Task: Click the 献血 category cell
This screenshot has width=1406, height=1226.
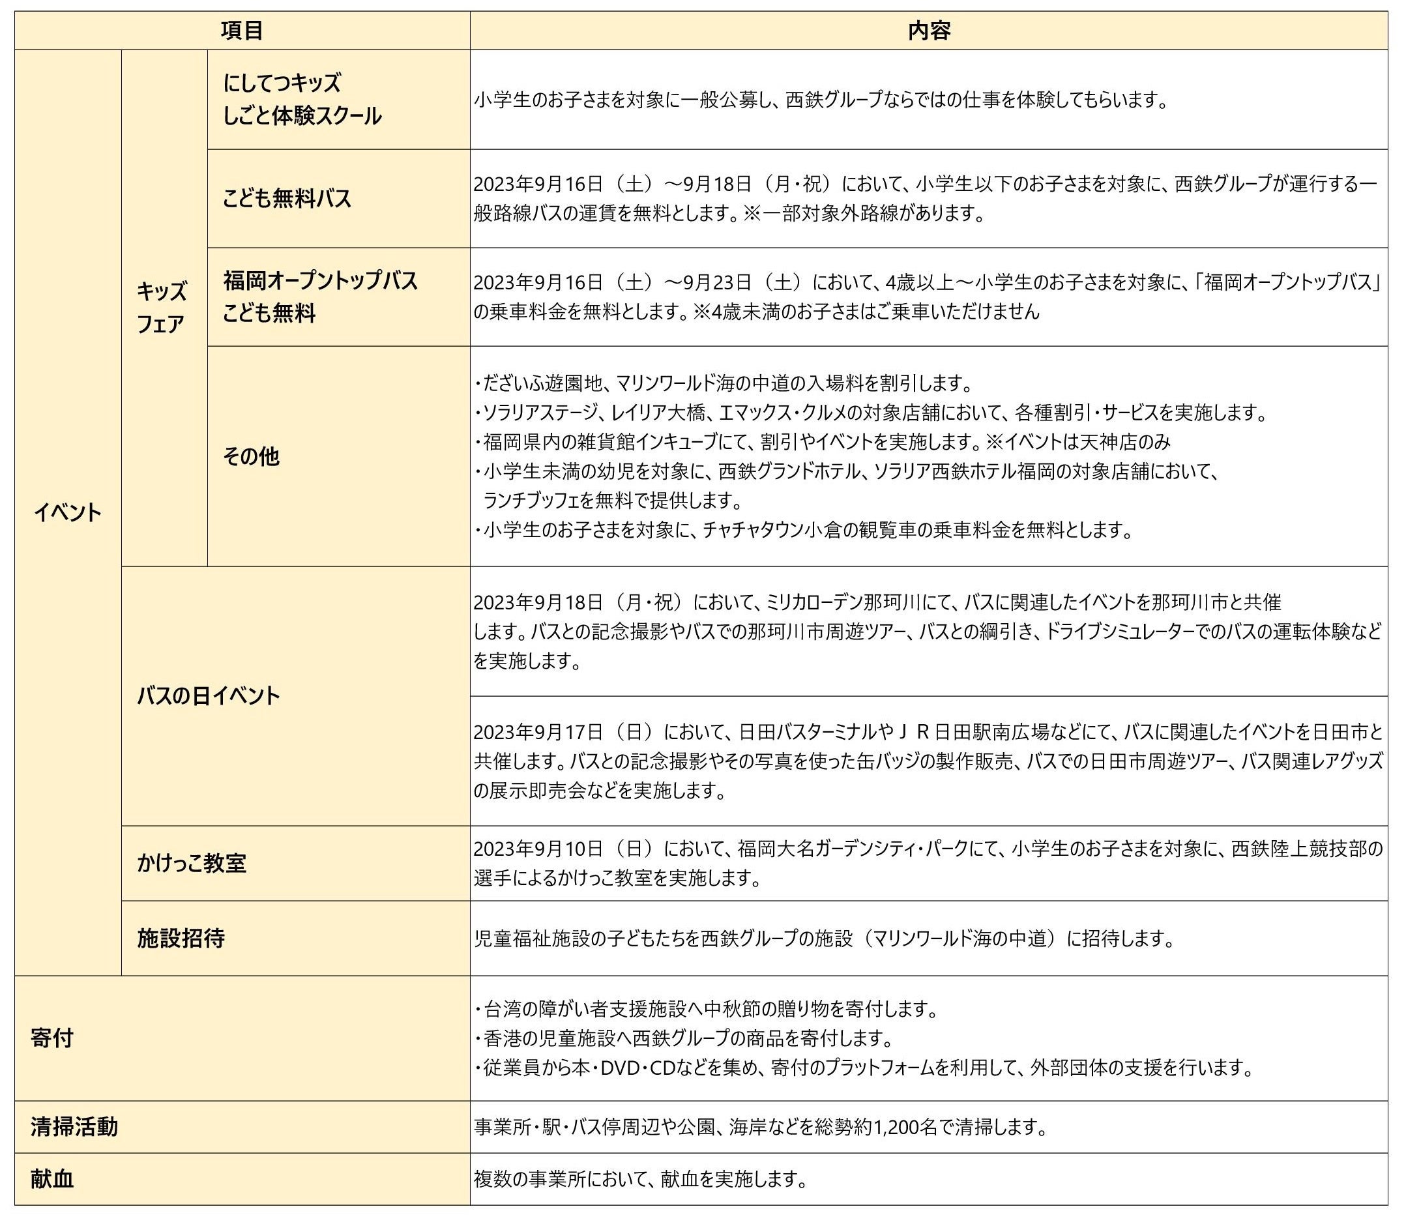Action: click(x=52, y=1179)
